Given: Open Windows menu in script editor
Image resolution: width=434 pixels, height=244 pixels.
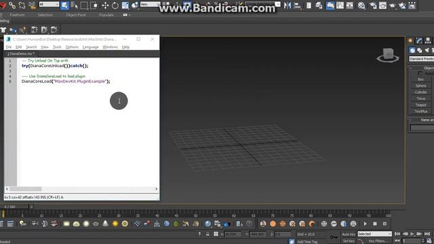Looking at the screenshot, I should (110, 47).
